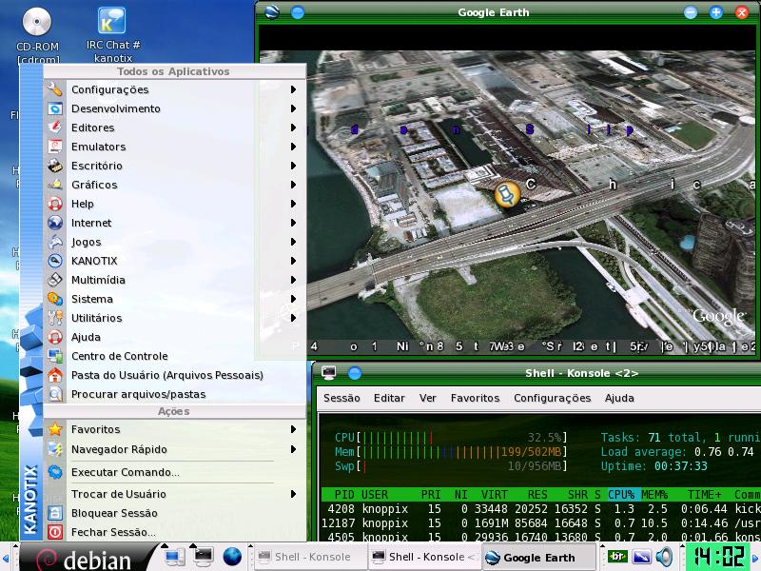This screenshot has width=761, height=571.
Task: Click the Jogos gamepad icon
Action: [55, 242]
